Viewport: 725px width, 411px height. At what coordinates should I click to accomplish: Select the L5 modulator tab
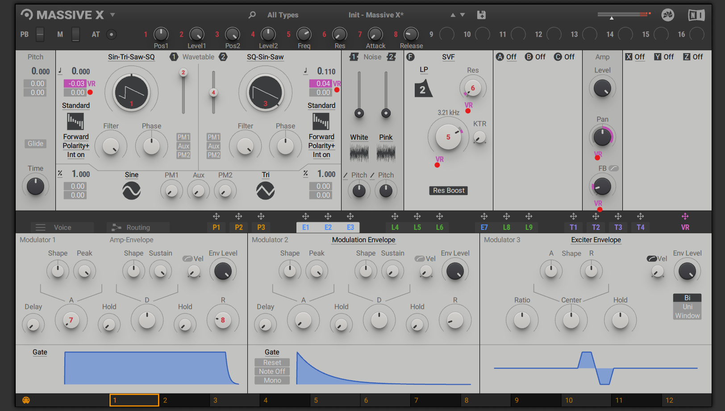[417, 227]
